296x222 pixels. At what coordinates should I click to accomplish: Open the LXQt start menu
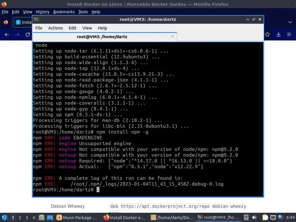[x=4, y=217]
